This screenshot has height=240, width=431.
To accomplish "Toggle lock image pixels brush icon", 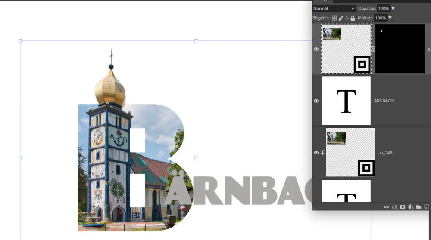I will [x=340, y=18].
